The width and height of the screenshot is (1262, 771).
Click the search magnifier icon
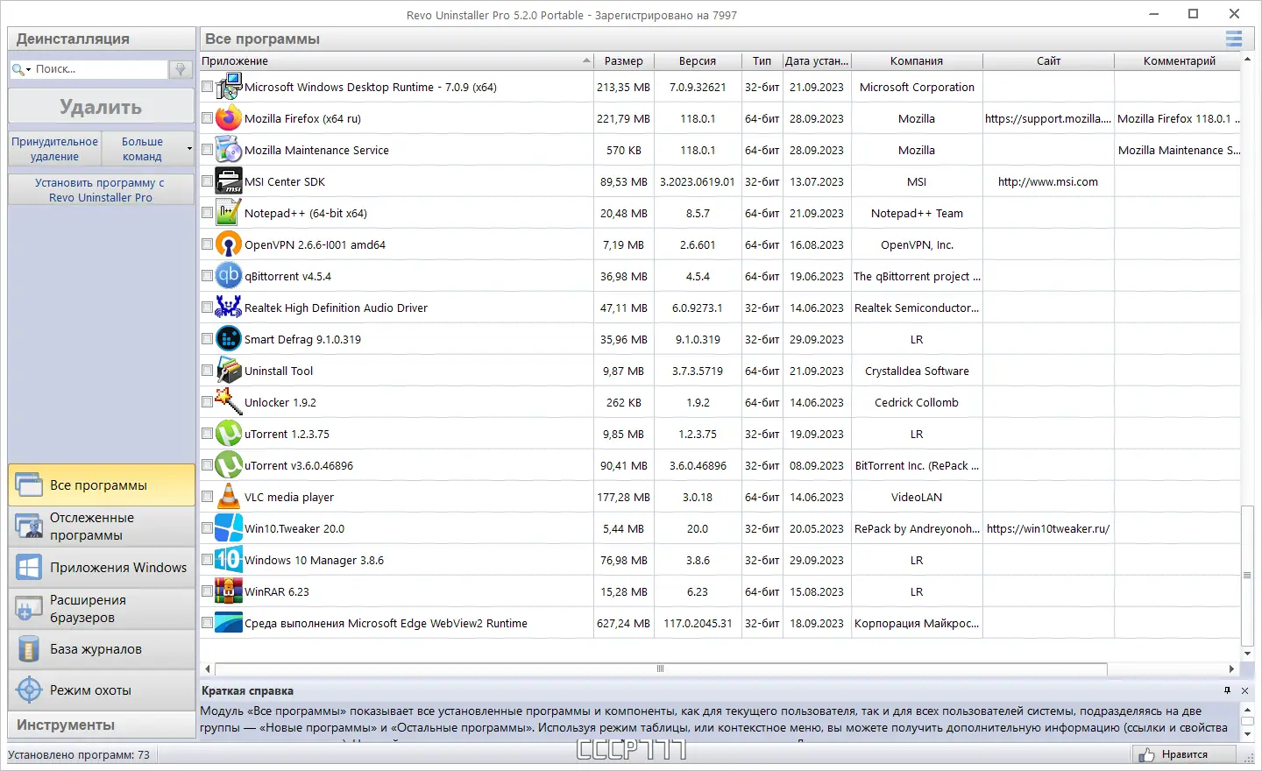click(x=18, y=69)
